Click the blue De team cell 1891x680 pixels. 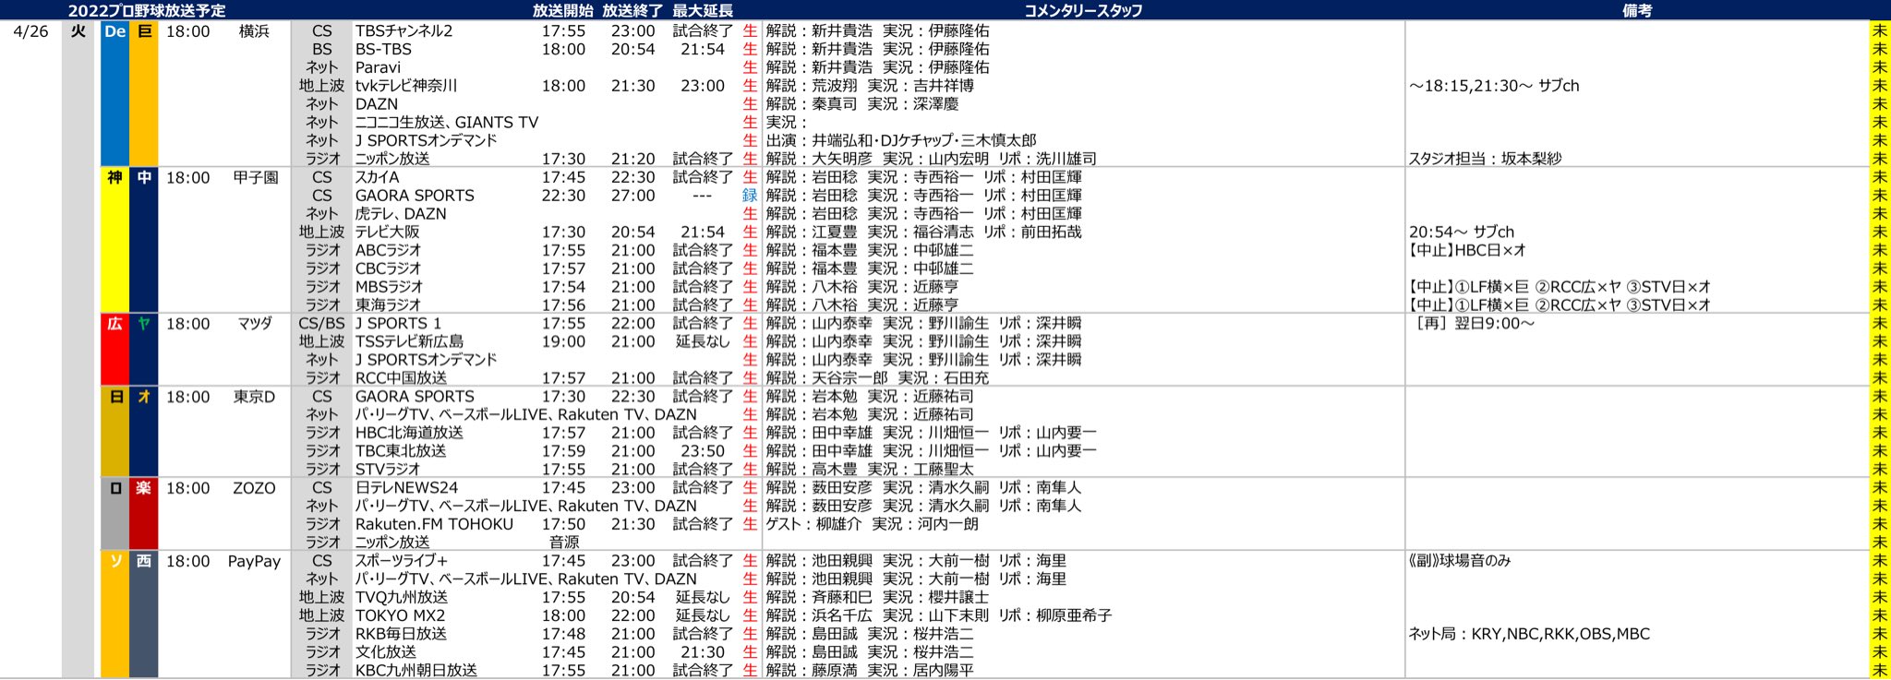[114, 94]
